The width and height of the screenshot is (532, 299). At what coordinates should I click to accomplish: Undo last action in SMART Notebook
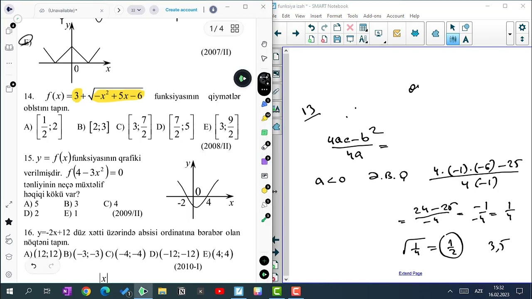[311, 28]
